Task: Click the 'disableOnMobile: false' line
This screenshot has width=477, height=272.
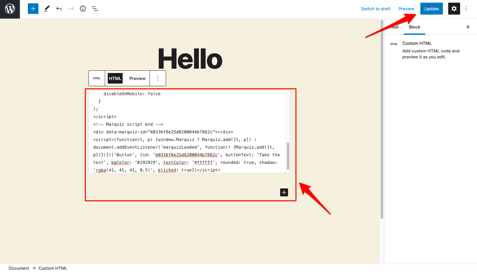Action: point(132,94)
